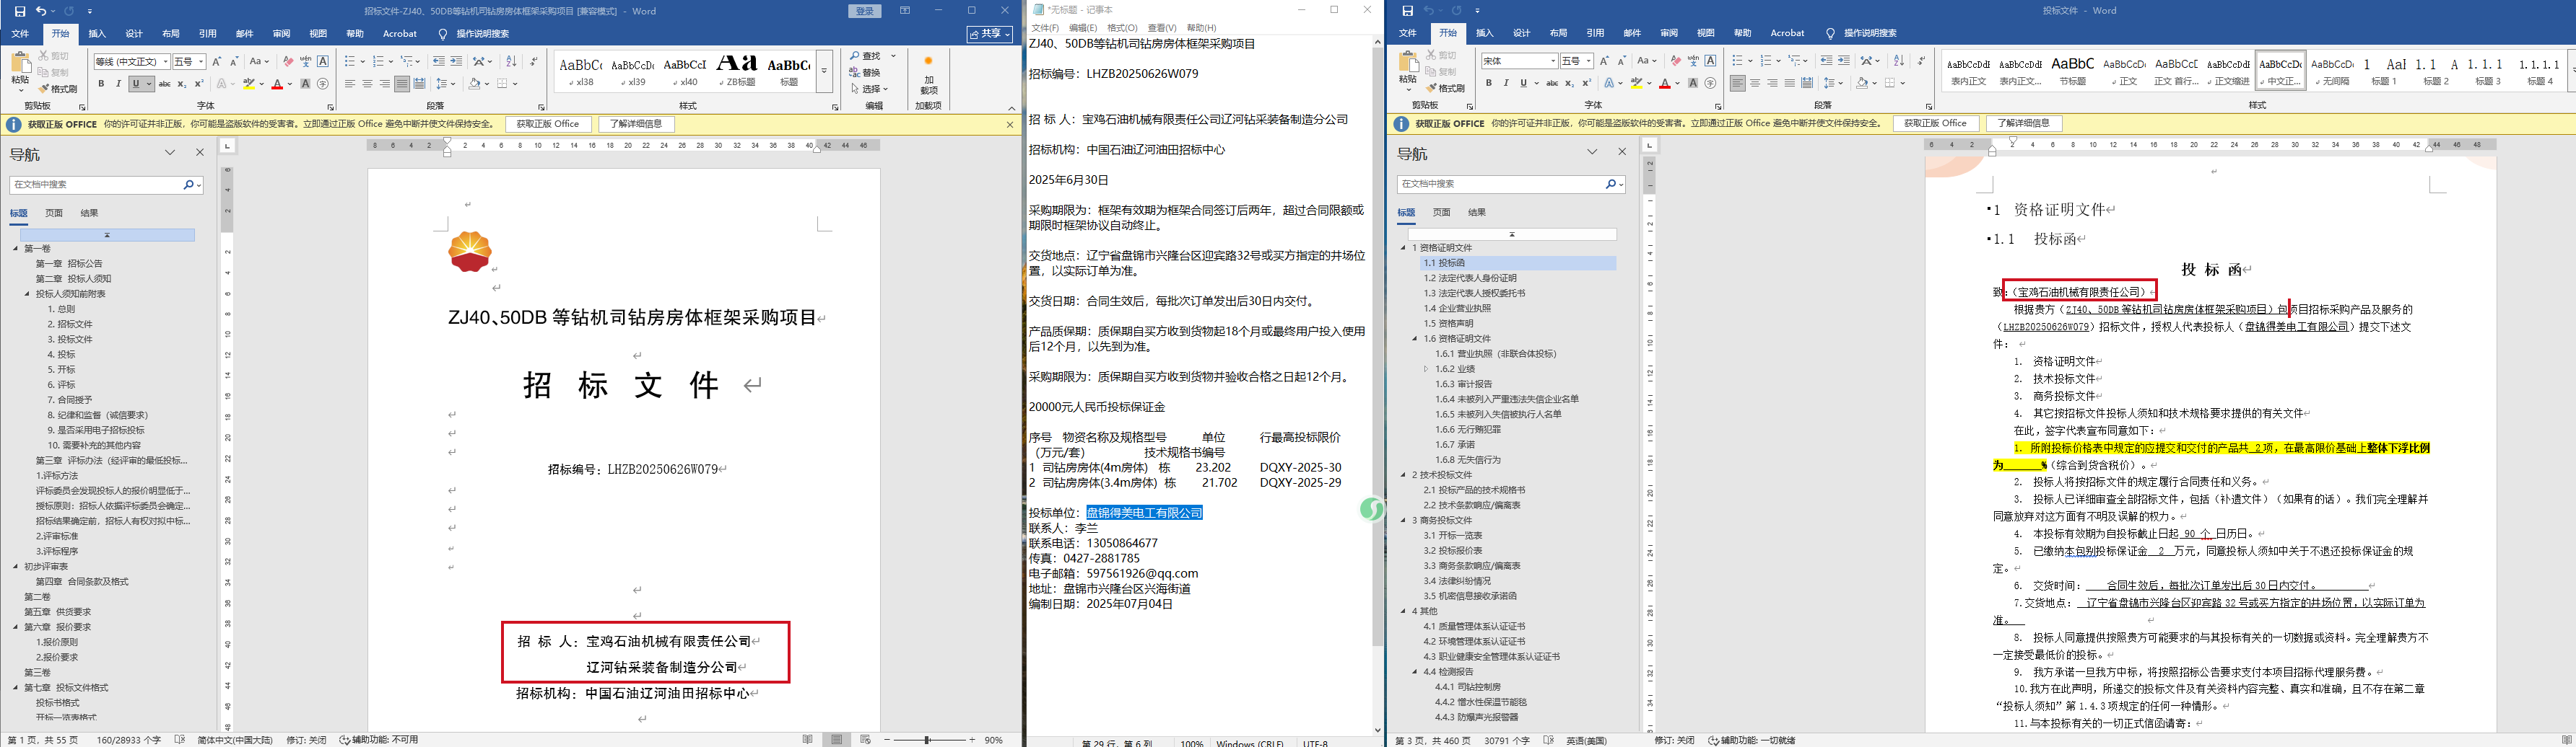Switch to Read Mode view in 招标文件 window

[x=807, y=740]
